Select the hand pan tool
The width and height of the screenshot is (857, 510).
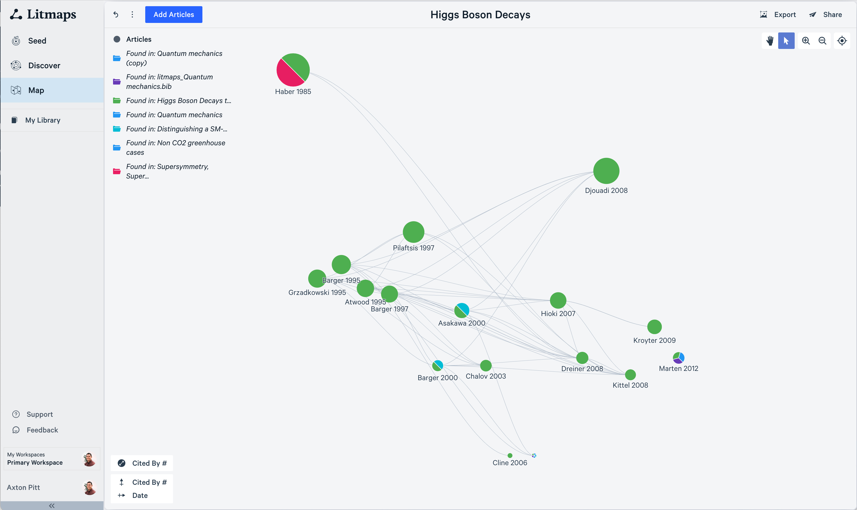(x=770, y=41)
